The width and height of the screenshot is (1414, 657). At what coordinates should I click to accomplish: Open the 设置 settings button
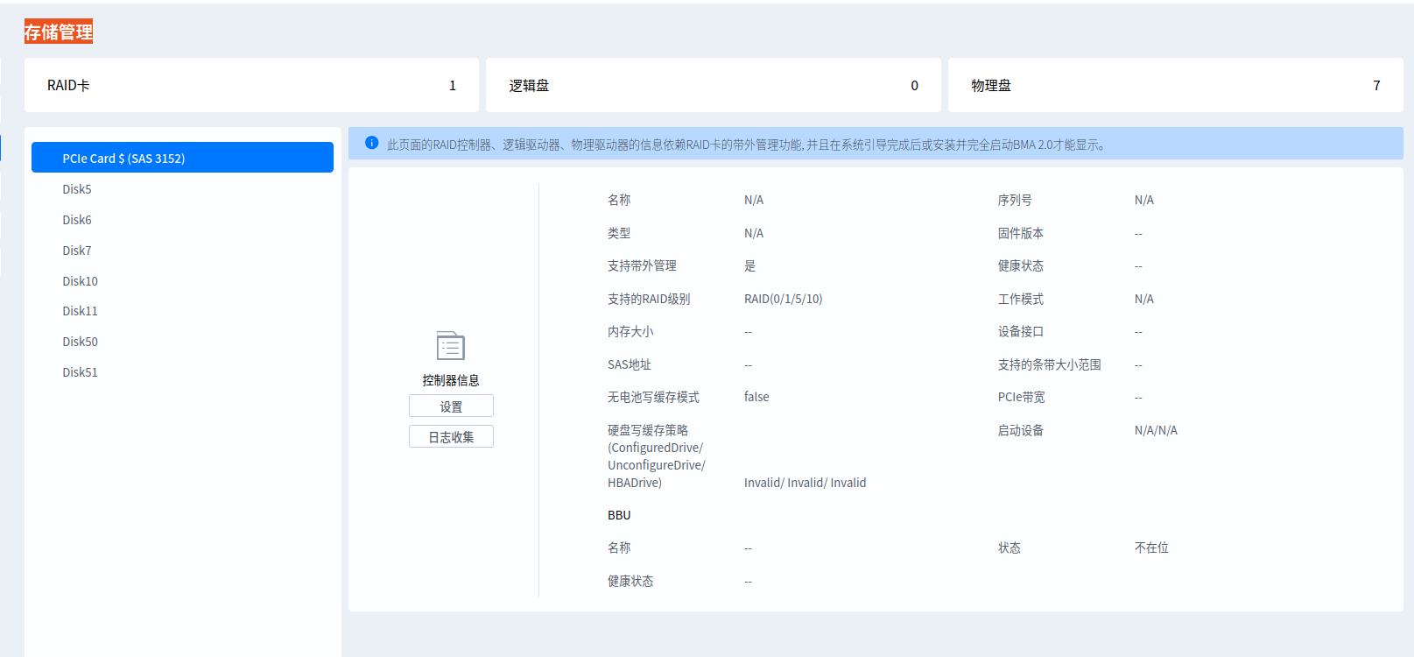[451, 406]
